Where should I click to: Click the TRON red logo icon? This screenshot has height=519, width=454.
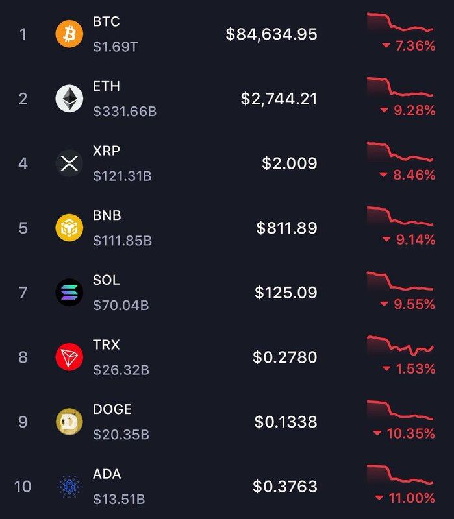pos(69,357)
